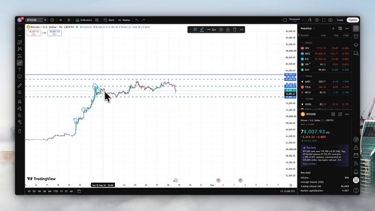Delete selected drawing in floating toolbar
Screen dimensions: 375x211
click(x=235, y=29)
